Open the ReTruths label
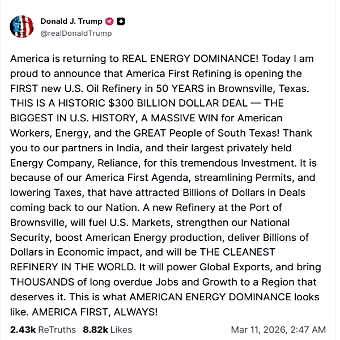 (57, 329)
